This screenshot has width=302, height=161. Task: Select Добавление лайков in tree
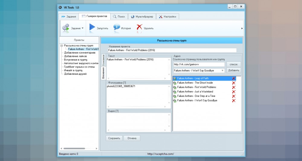pos(76,56)
